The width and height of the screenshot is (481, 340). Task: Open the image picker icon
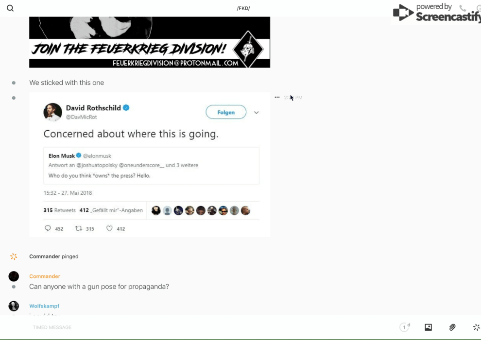point(428,327)
